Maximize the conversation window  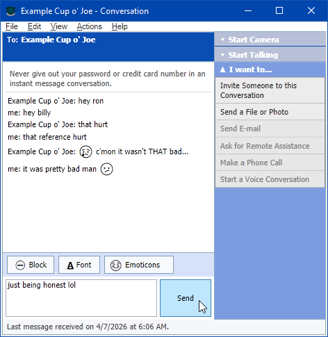(x=279, y=10)
